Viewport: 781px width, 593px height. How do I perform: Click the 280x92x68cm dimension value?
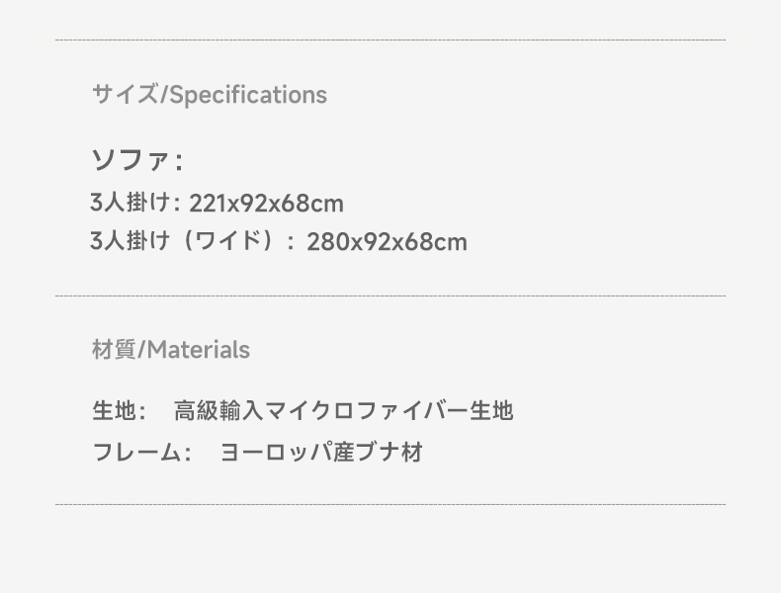point(387,242)
